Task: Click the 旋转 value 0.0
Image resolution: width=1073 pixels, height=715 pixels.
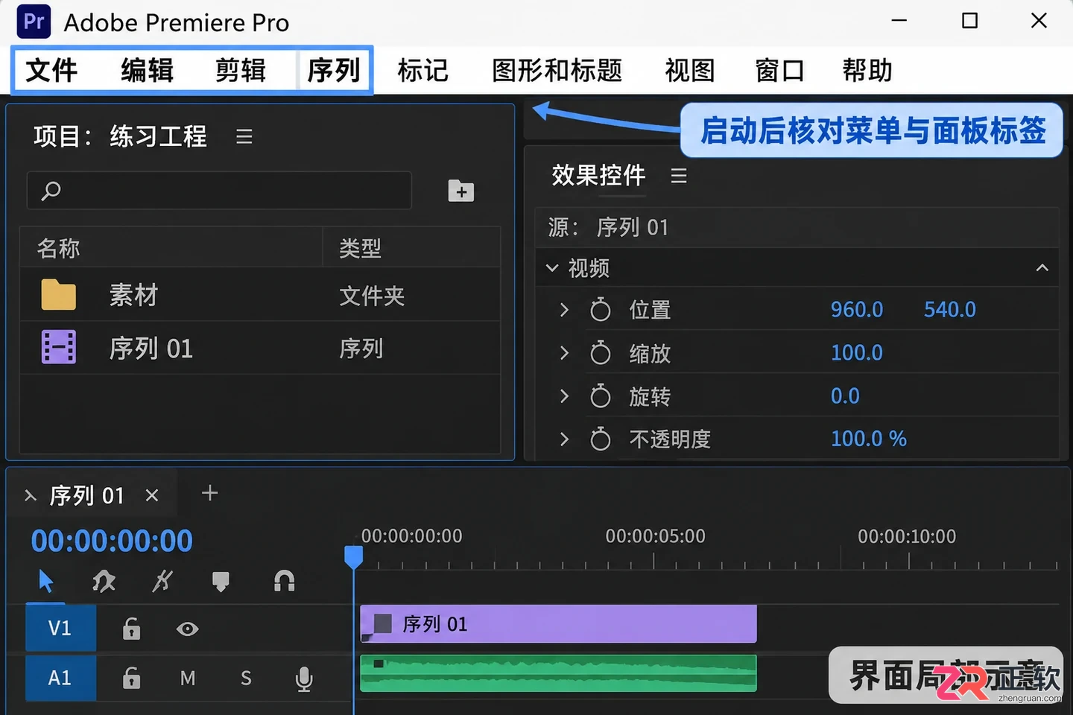Action: (x=845, y=396)
